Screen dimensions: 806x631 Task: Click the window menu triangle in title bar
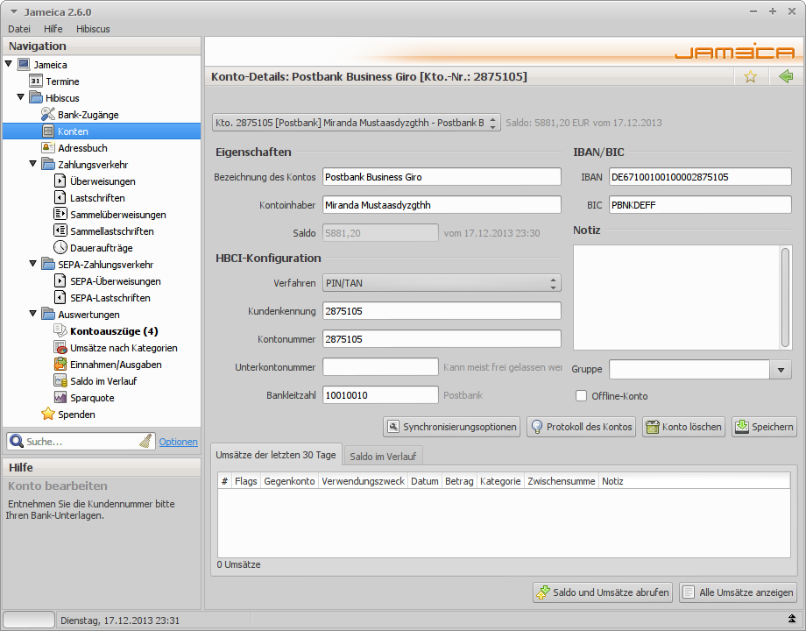click(x=14, y=11)
